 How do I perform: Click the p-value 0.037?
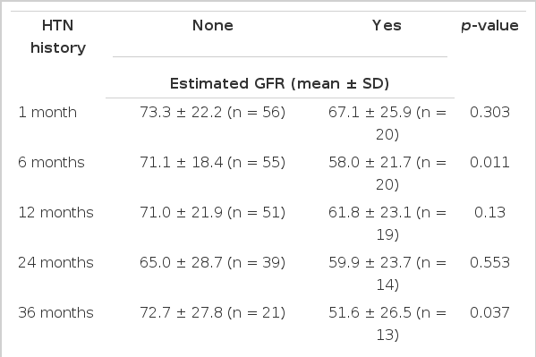(489, 313)
